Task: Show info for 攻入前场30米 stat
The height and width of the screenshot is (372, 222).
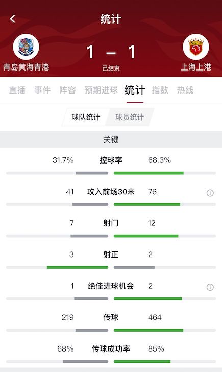Action: (210, 193)
